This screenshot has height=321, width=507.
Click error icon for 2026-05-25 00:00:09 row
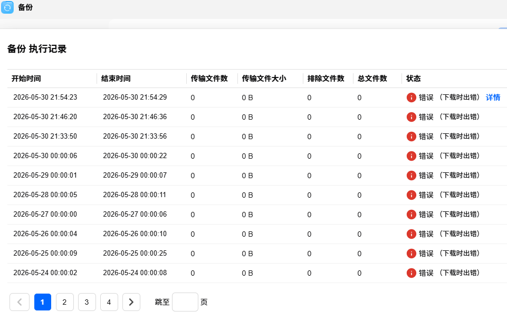(x=412, y=254)
